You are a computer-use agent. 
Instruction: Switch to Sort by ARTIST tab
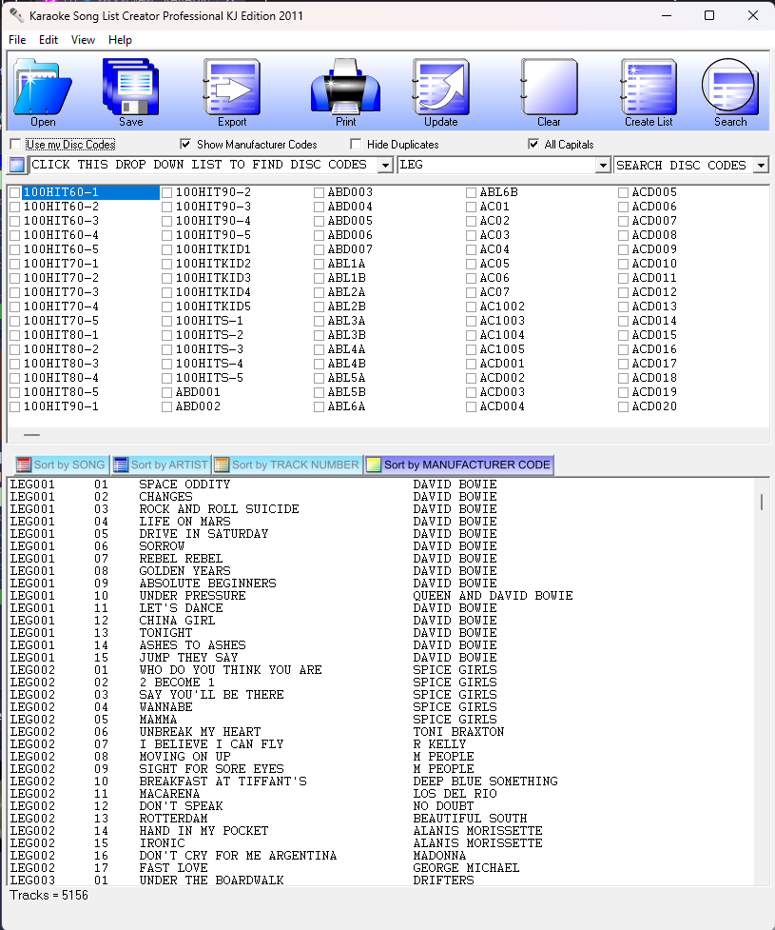161,465
